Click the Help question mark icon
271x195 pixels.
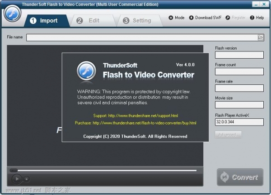[252, 18]
